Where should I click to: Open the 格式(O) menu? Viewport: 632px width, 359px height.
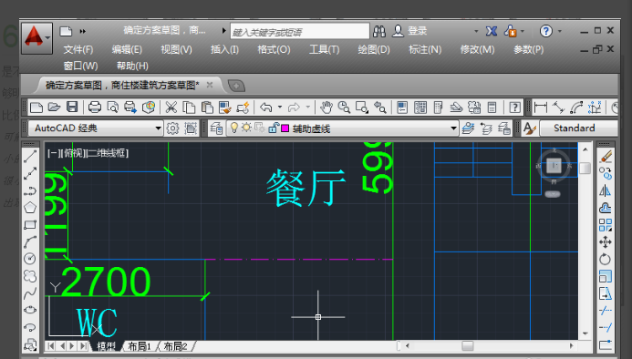click(275, 49)
